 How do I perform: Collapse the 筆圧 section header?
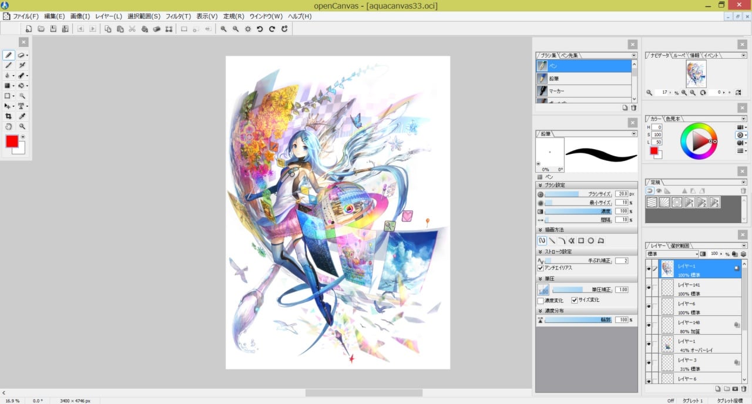(x=540, y=279)
